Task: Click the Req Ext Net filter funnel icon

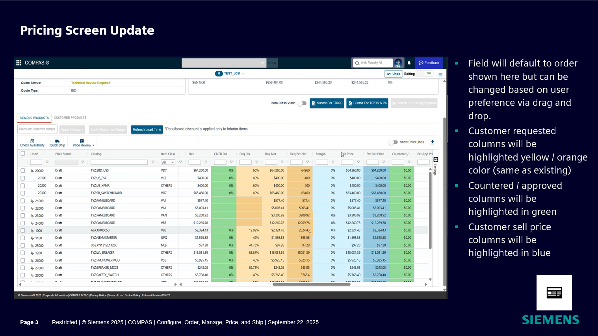Action: point(307,162)
